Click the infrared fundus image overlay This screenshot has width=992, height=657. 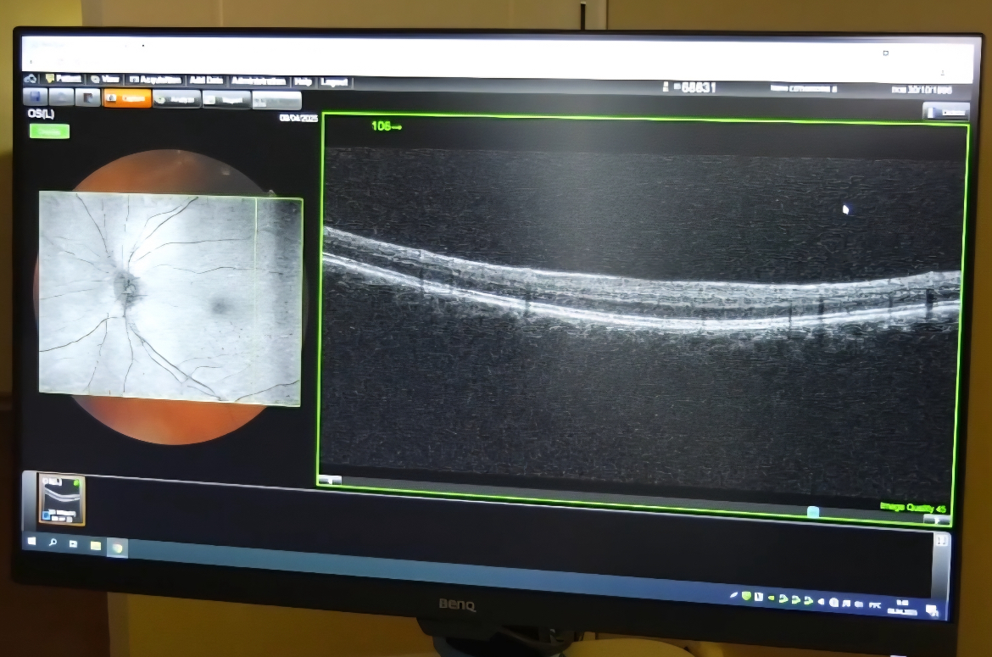[x=170, y=298]
